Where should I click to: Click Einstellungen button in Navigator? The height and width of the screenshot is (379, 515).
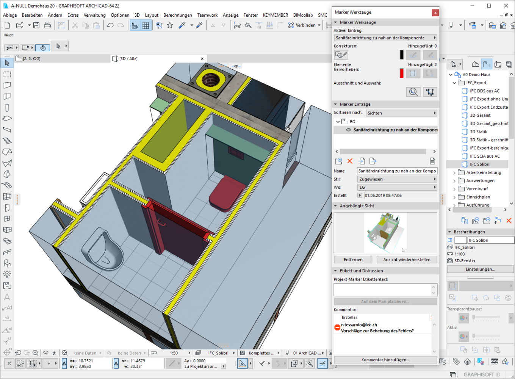481,269
